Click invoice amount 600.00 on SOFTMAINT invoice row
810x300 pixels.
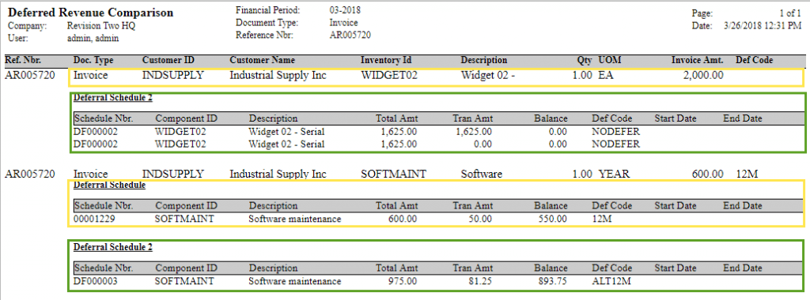point(708,174)
